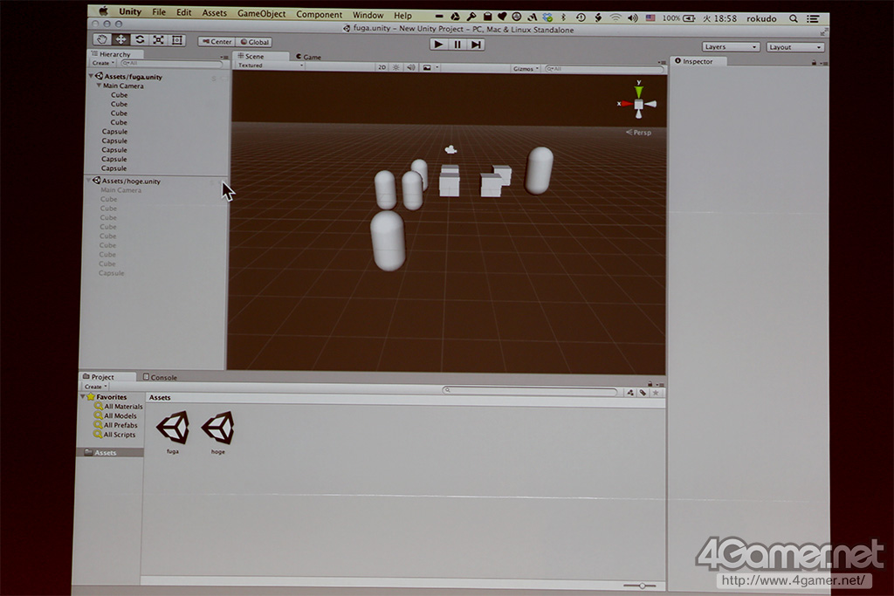Collapse the Favorites group
This screenshot has width=894, height=596.
[83, 396]
